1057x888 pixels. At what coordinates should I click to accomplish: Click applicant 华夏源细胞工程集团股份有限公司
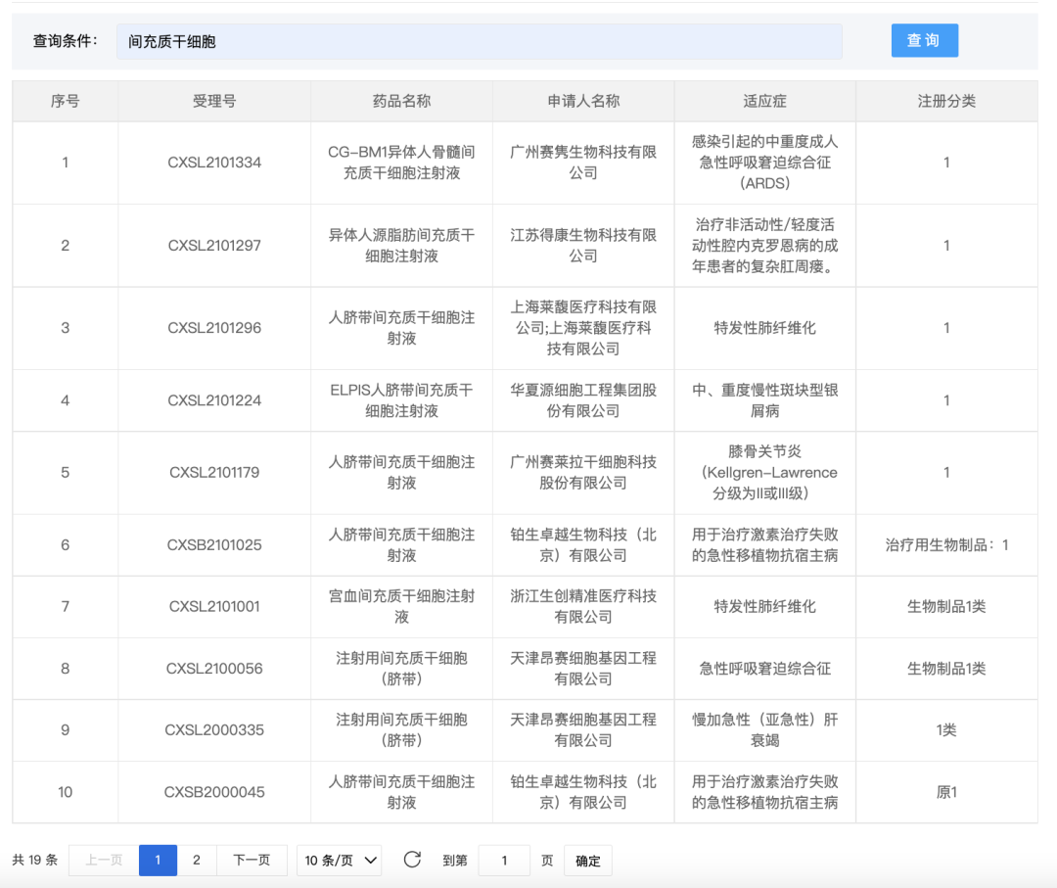pyautogui.click(x=583, y=400)
